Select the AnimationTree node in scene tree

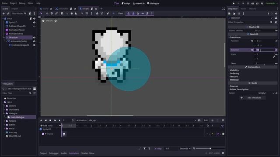(16, 34)
